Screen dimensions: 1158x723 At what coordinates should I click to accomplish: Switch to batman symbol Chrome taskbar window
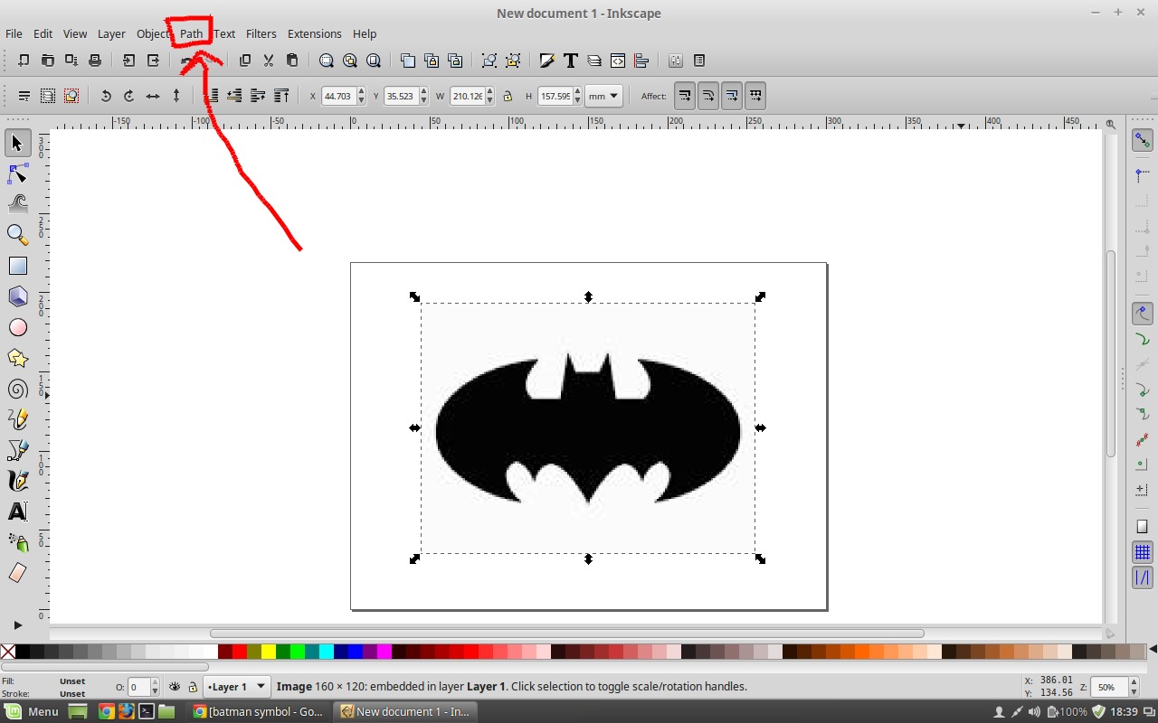coord(261,711)
